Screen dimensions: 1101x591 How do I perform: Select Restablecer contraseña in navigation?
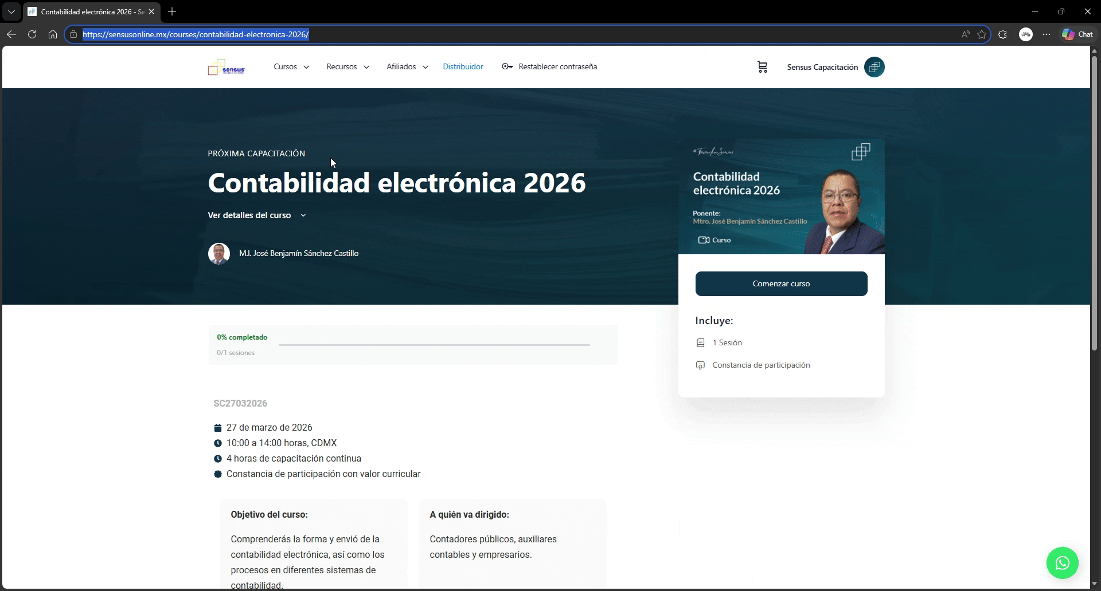click(557, 67)
